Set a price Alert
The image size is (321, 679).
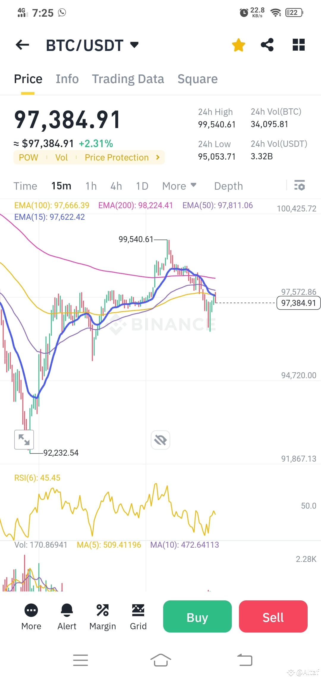(x=67, y=616)
